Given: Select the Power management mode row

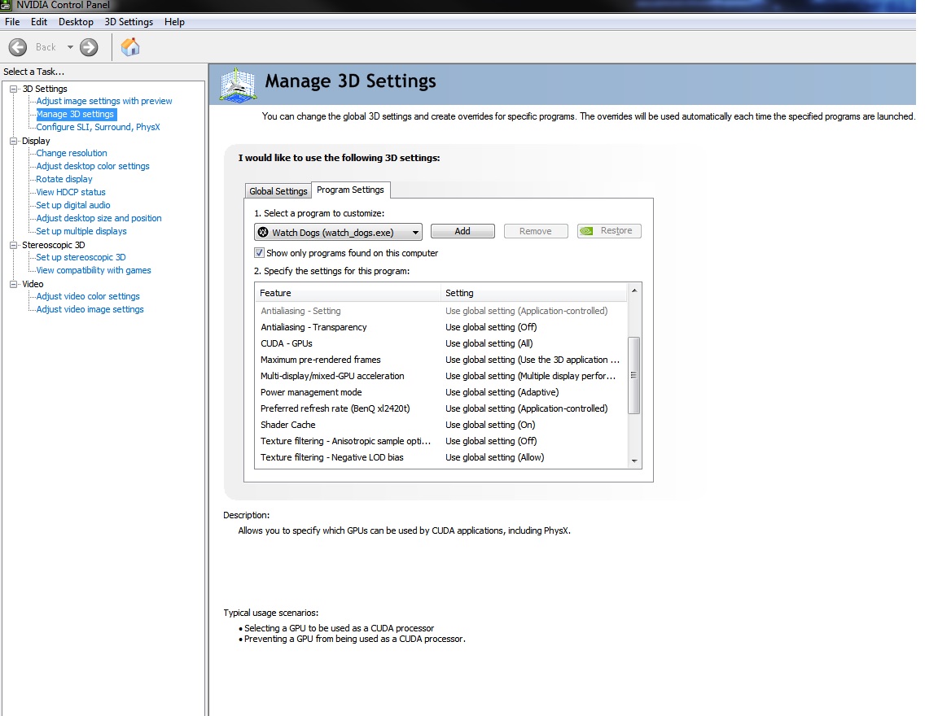Looking at the screenshot, I should click(x=441, y=392).
